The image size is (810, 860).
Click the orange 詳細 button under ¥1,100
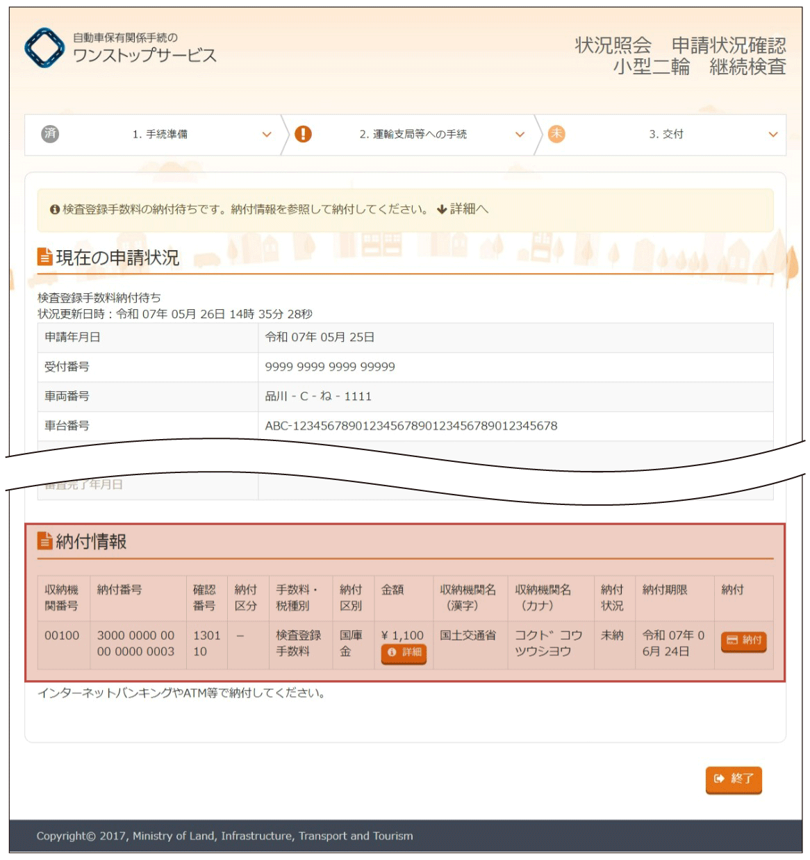[x=404, y=652]
